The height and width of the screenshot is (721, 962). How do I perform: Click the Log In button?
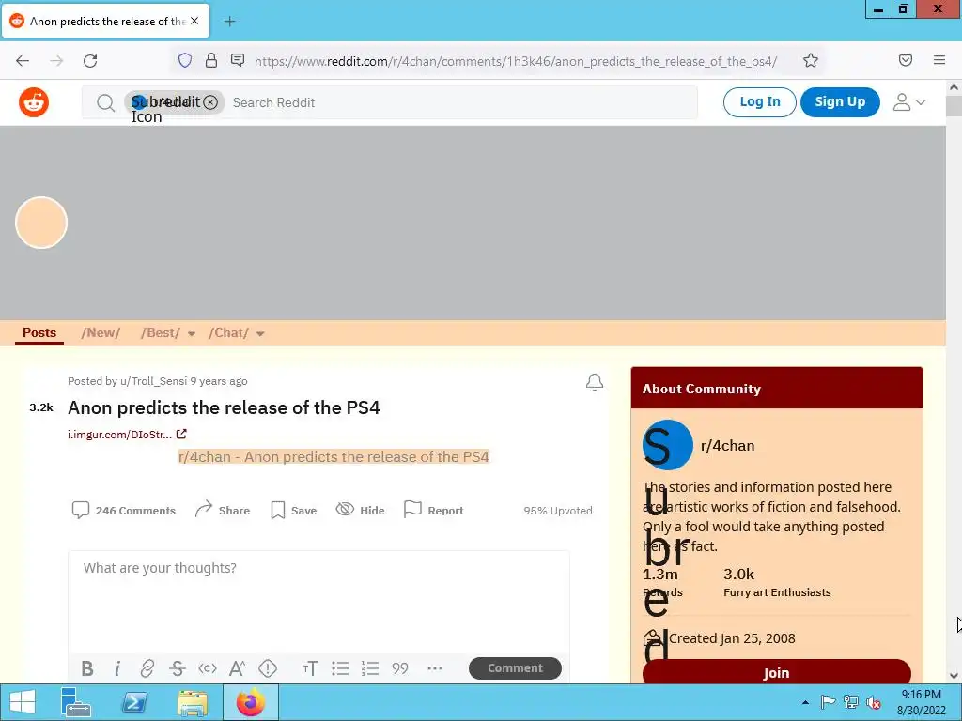pos(759,101)
